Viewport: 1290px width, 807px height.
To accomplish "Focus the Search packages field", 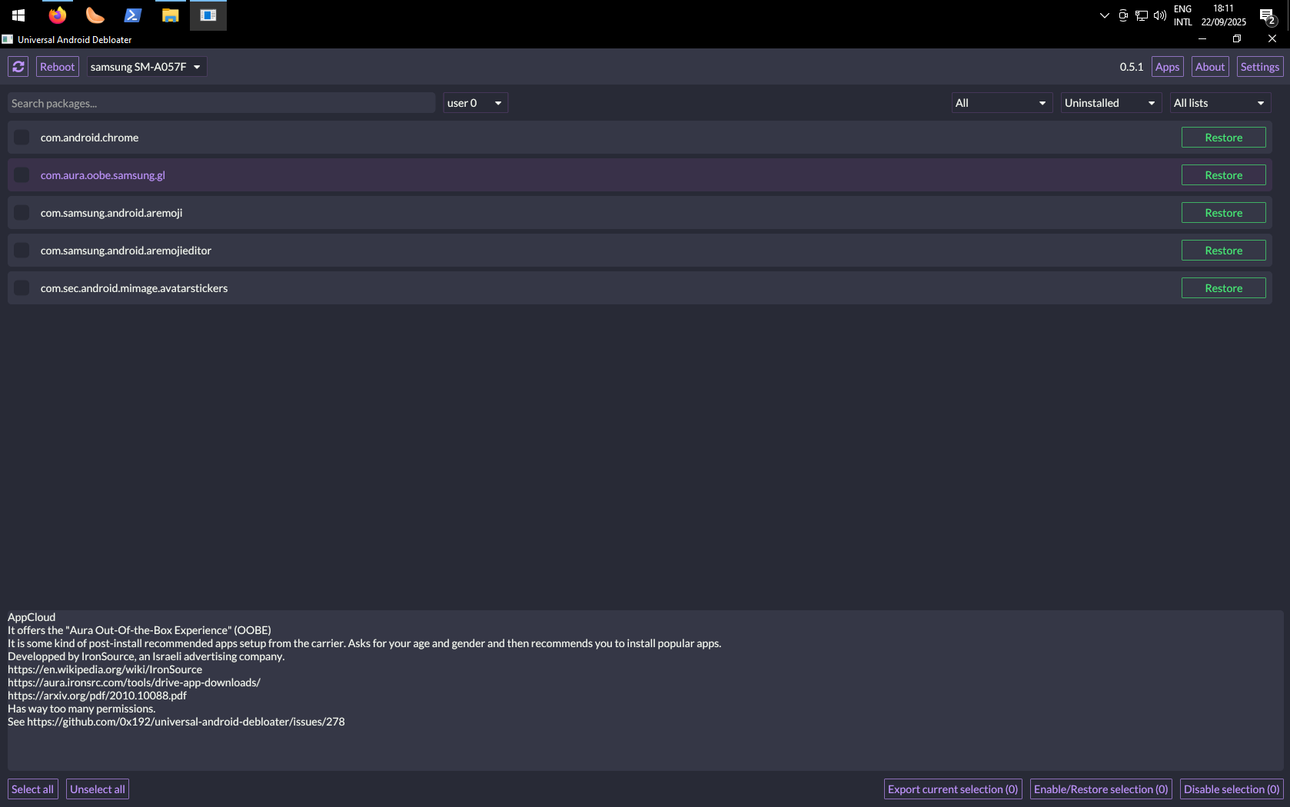I will [221, 103].
